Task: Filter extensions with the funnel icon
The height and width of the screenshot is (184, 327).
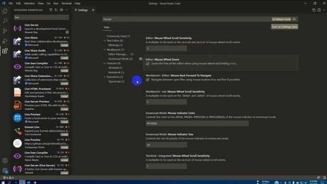Action: (51, 10)
